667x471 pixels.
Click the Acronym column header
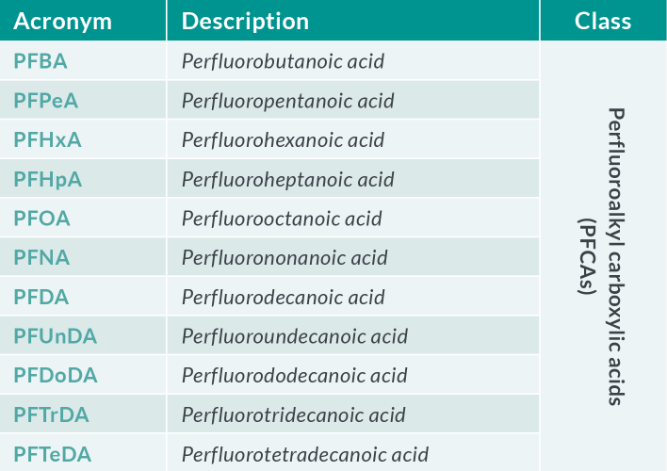click(83, 20)
